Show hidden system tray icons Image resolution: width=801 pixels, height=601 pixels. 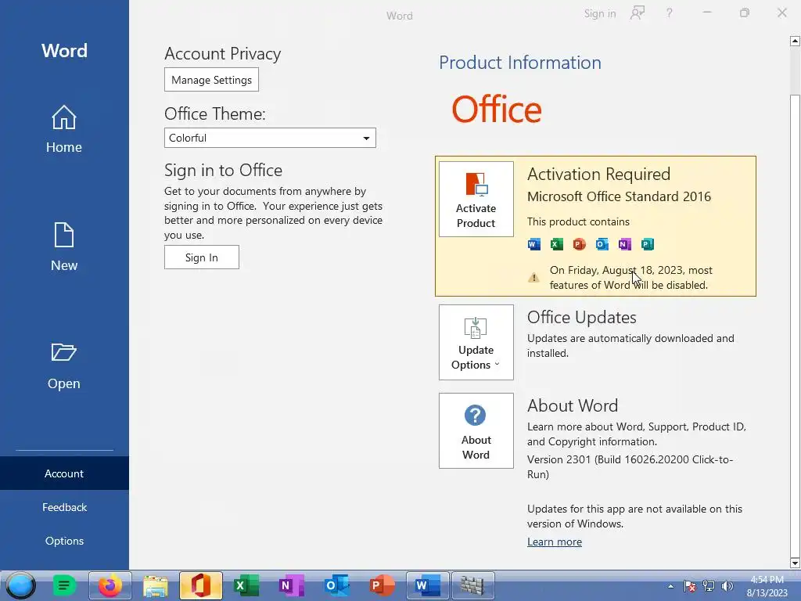(x=670, y=586)
